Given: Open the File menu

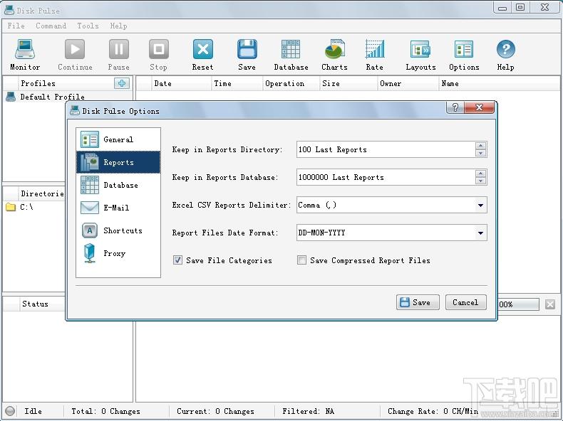Looking at the screenshot, I should pos(16,26).
